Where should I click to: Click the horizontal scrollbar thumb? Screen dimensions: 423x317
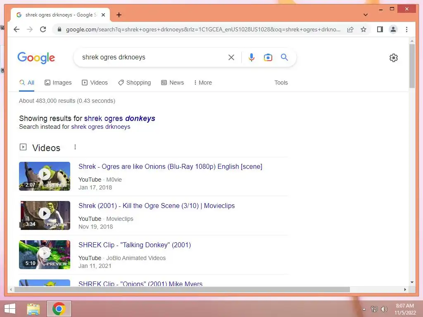coord(182,289)
